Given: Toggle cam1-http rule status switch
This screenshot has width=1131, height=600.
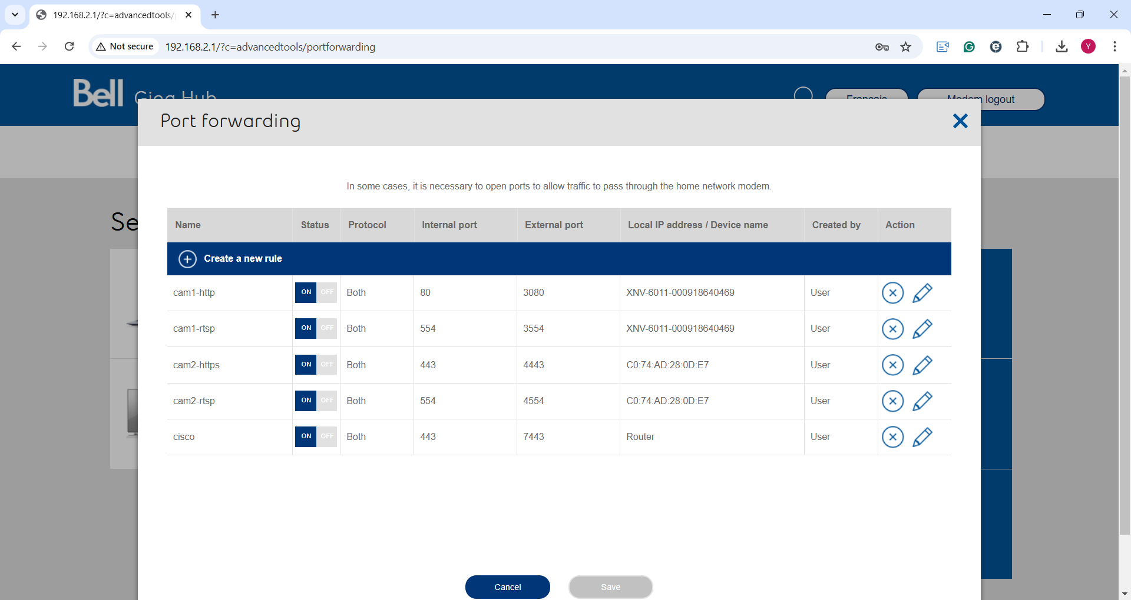Looking at the screenshot, I should (316, 292).
